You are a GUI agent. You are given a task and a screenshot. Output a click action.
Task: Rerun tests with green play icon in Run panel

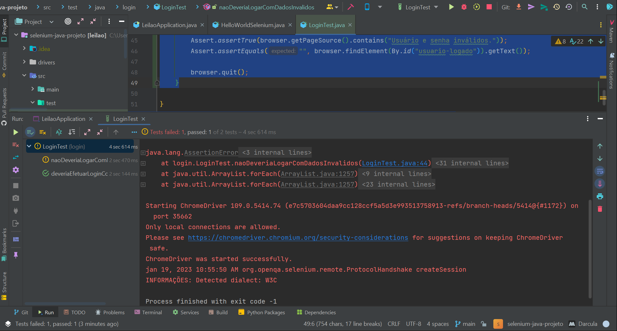click(x=15, y=132)
